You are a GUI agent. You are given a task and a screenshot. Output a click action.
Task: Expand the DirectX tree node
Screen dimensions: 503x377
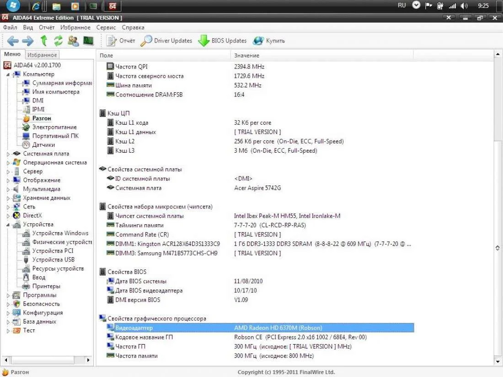(8, 216)
